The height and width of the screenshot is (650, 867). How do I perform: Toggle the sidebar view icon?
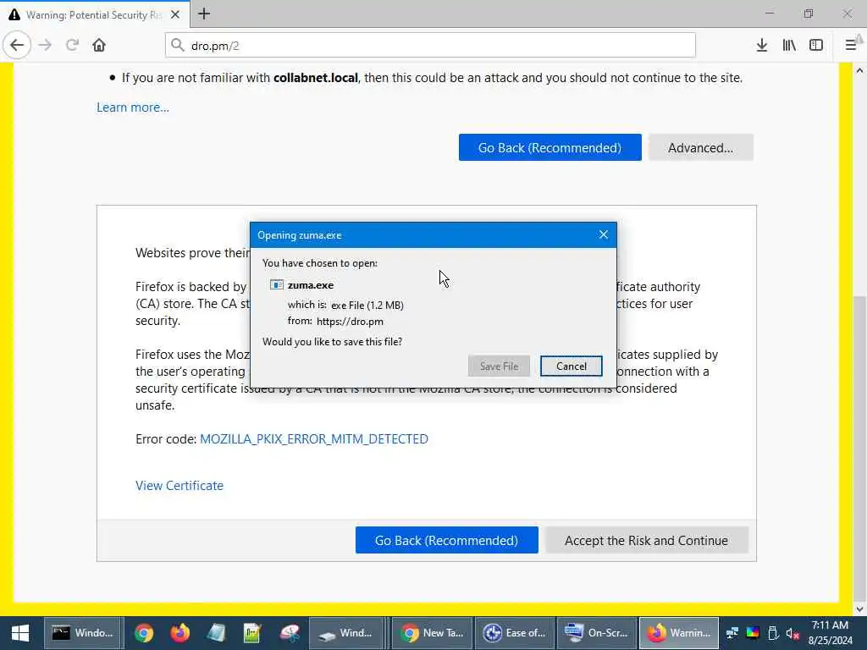pos(816,45)
